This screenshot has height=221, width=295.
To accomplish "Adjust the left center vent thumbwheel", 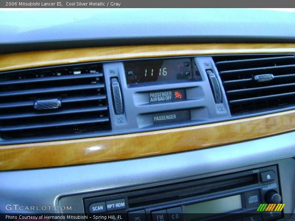I will tap(117, 96).
